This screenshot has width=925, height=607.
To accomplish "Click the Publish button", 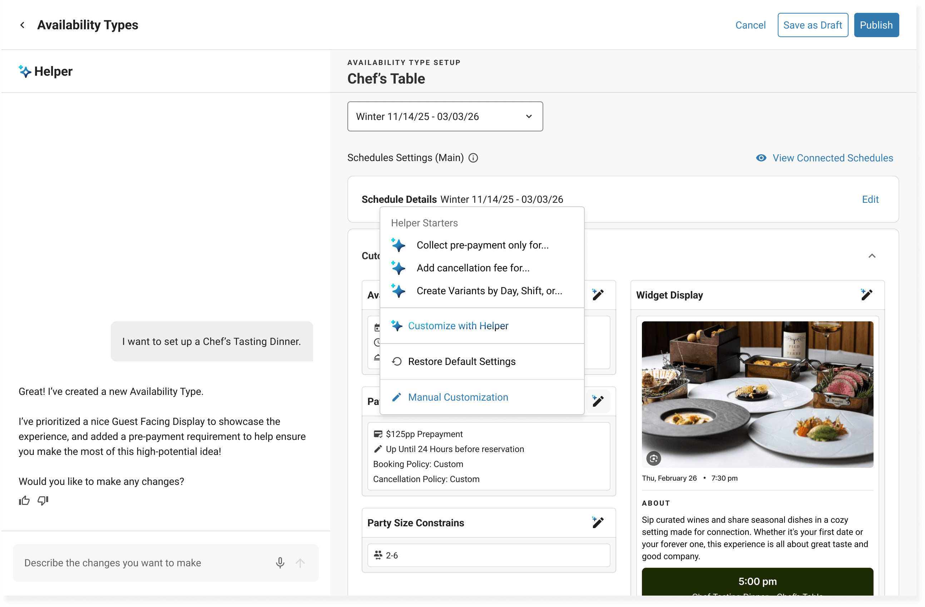I will (x=876, y=25).
